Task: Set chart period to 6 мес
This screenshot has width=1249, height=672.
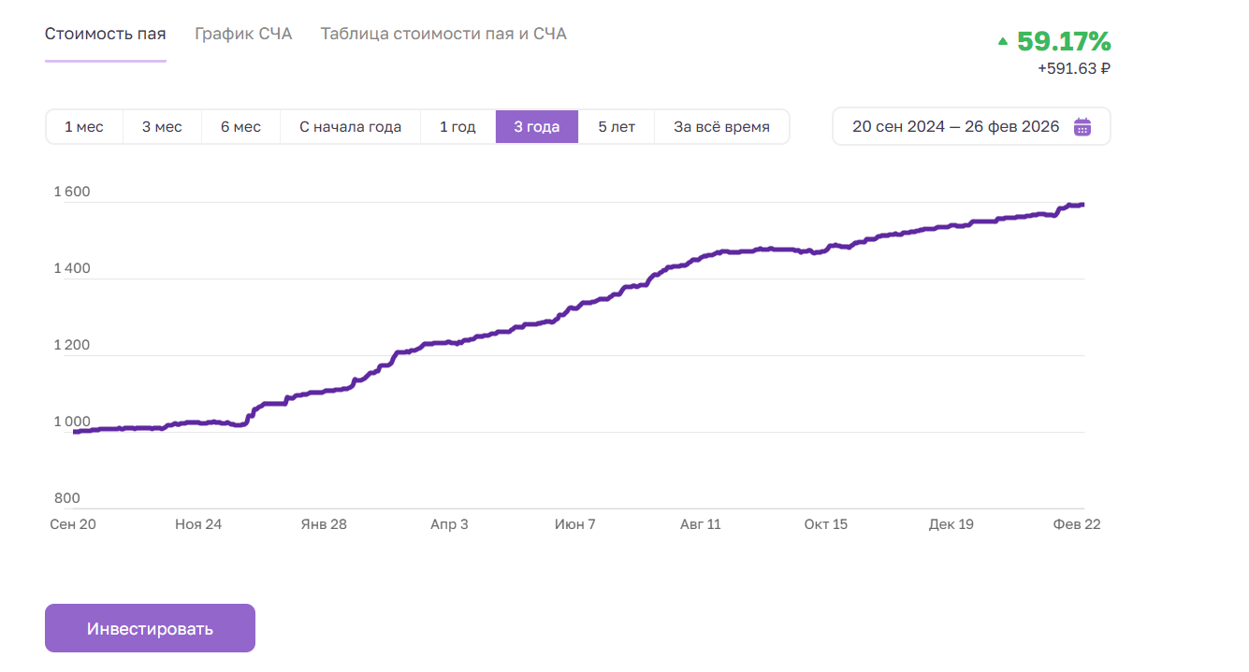Action: coord(240,127)
